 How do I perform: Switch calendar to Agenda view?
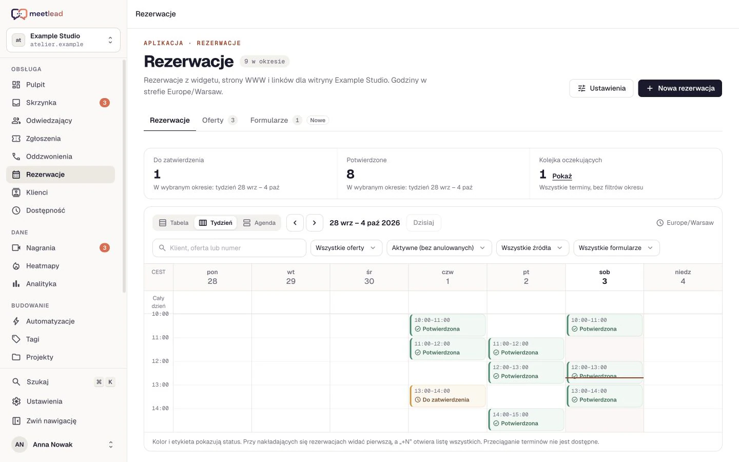coord(259,223)
